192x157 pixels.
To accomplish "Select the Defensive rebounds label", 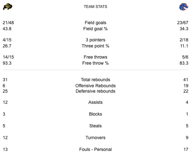I will 95,91.
